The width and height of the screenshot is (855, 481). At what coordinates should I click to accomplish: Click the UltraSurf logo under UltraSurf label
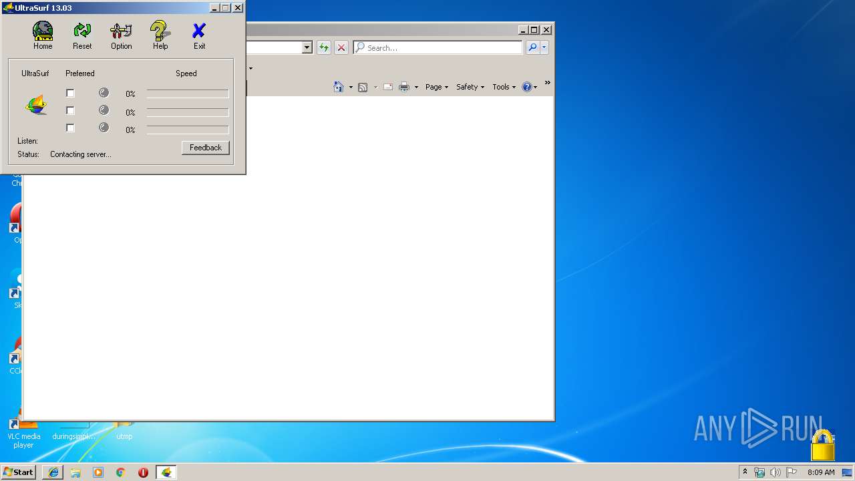[36, 105]
